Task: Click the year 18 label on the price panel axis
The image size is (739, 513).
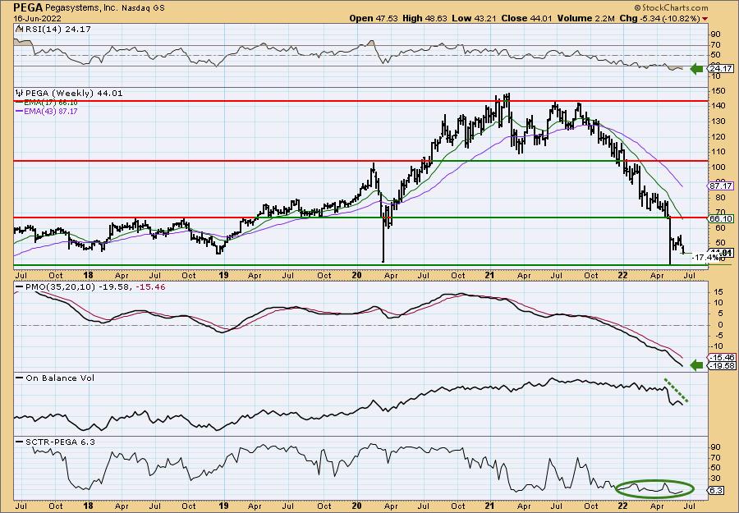Action: 88,275
